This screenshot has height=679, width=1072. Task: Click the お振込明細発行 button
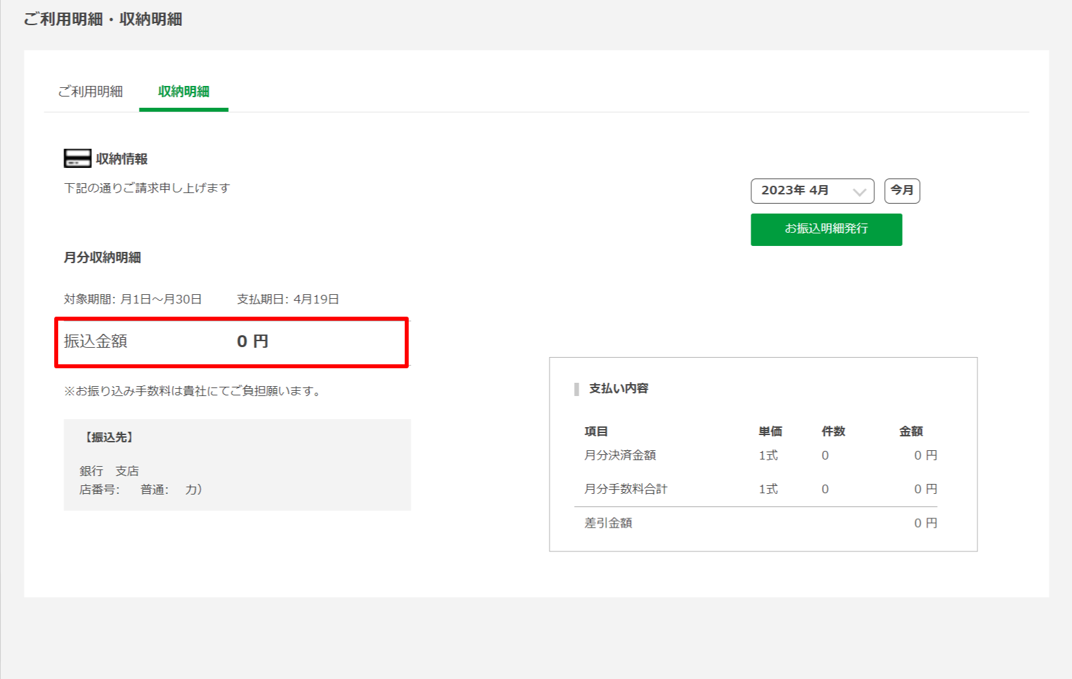click(826, 229)
